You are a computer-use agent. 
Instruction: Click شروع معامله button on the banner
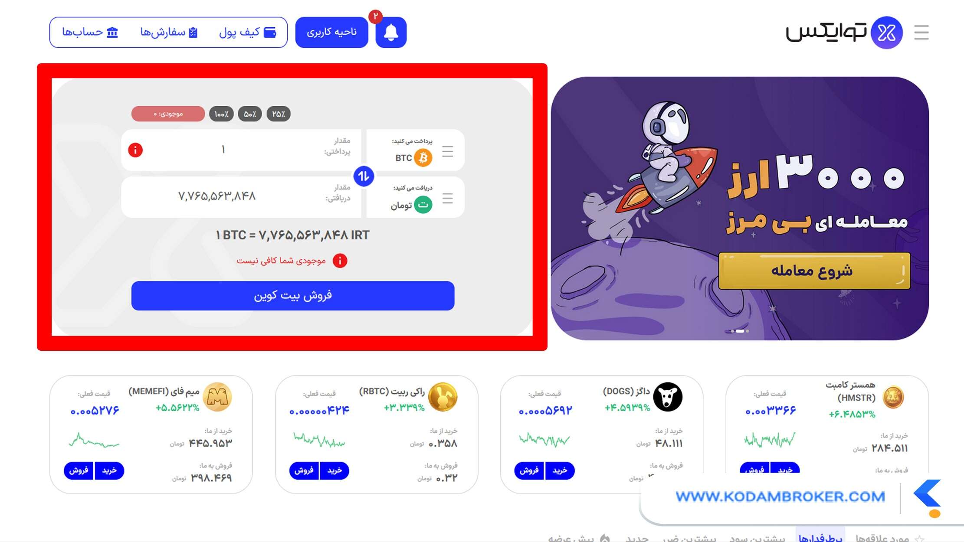click(x=814, y=271)
